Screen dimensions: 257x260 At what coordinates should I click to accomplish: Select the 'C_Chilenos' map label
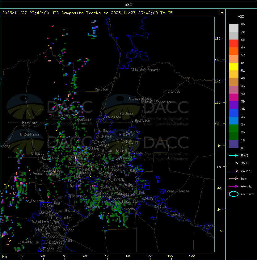[x=29, y=135]
